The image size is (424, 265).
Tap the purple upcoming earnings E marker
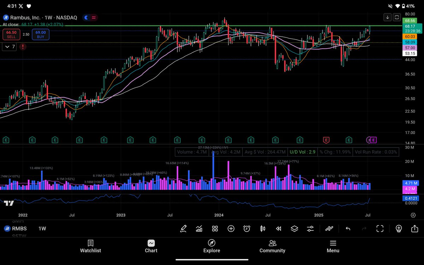[x=374, y=140]
